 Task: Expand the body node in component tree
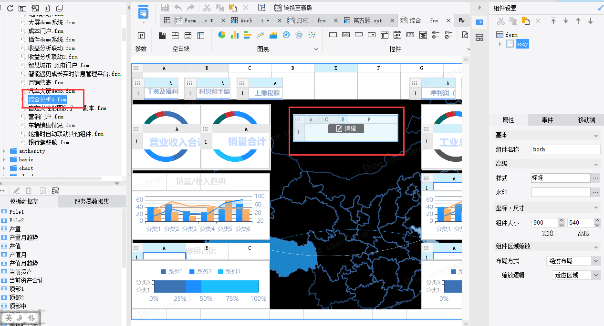click(500, 44)
